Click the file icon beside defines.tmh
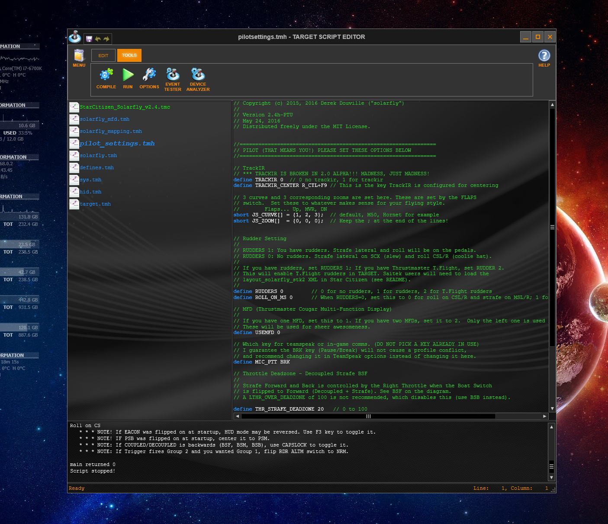This screenshot has height=524, width=608. pos(74,167)
